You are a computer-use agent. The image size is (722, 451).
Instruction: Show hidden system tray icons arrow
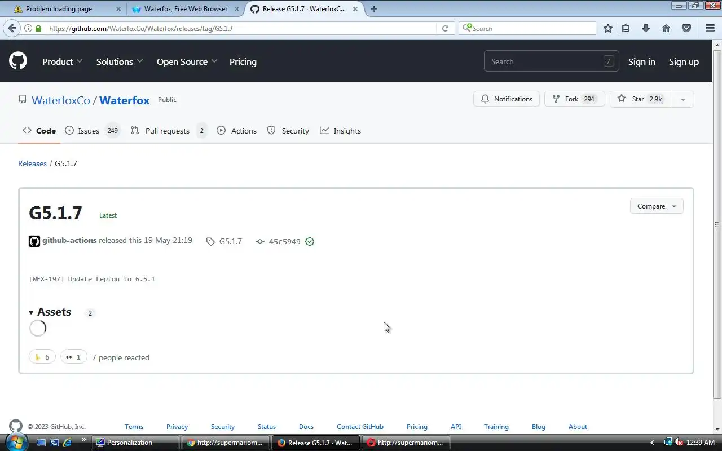(652, 443)
